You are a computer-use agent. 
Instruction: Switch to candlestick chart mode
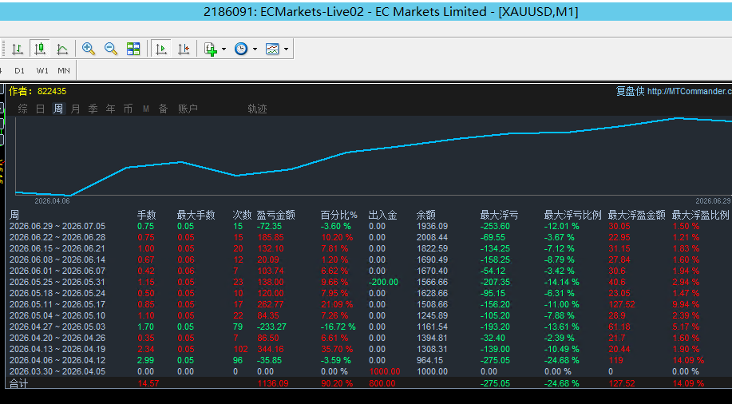[40, 49]
